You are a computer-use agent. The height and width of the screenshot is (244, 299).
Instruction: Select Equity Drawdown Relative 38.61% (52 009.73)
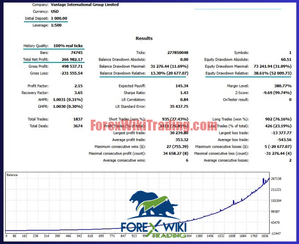pyautogui.click(x=273, y=73)
